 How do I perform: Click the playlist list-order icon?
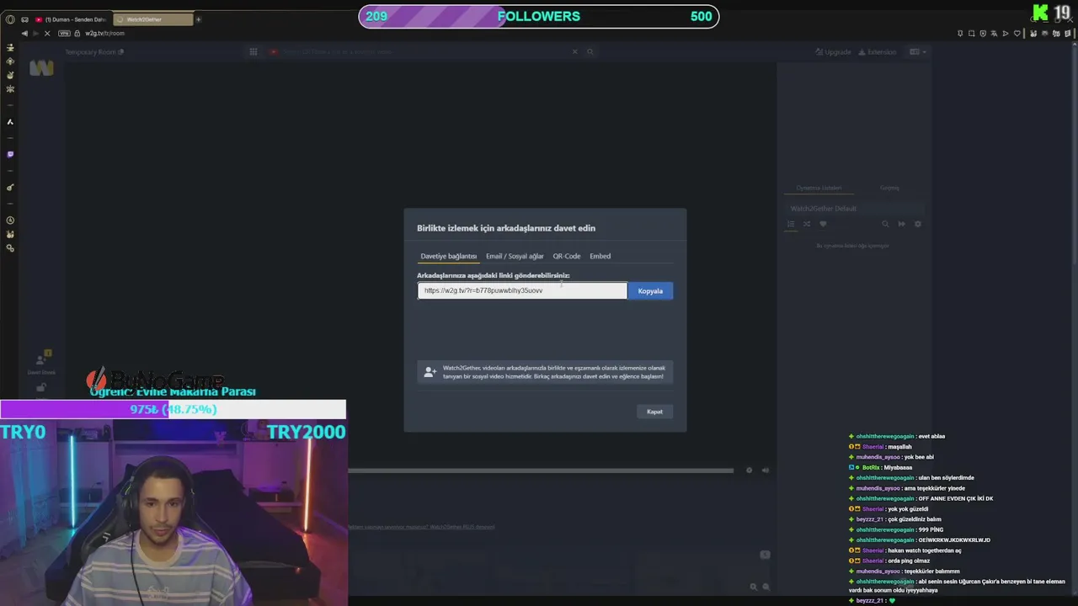(x=791, y=224)
